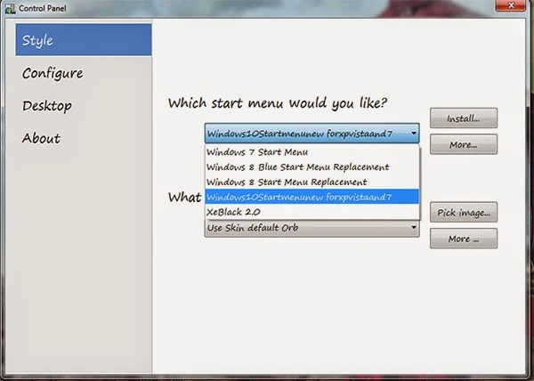
Task: Click the More... button beside start menu dropdown
Action: [464, 144]
